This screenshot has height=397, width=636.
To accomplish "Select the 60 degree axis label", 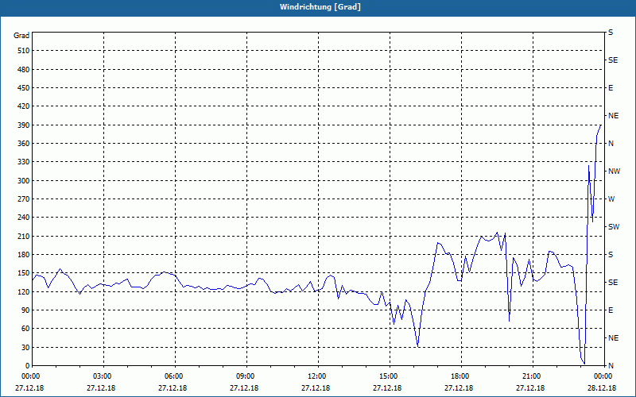I will 25,329.
